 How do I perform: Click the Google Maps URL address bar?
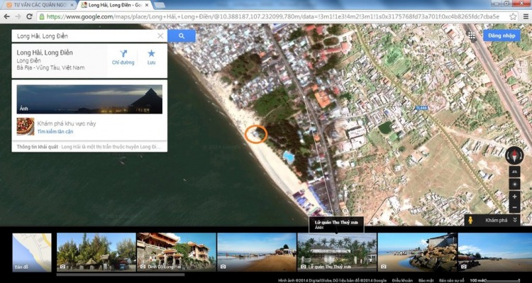[x=273, y=16]
